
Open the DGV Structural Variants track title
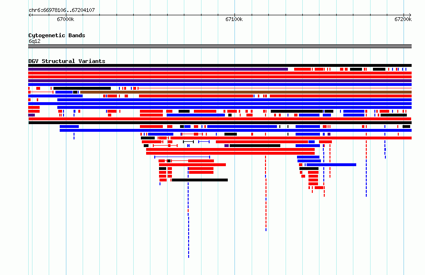(x=67, y=61)
